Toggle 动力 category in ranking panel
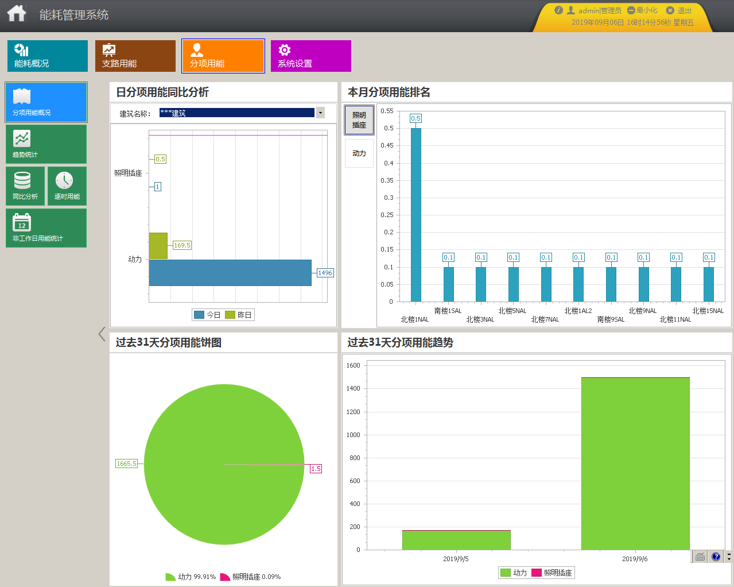This screenshot has width=734, height=587. (359, 153)
